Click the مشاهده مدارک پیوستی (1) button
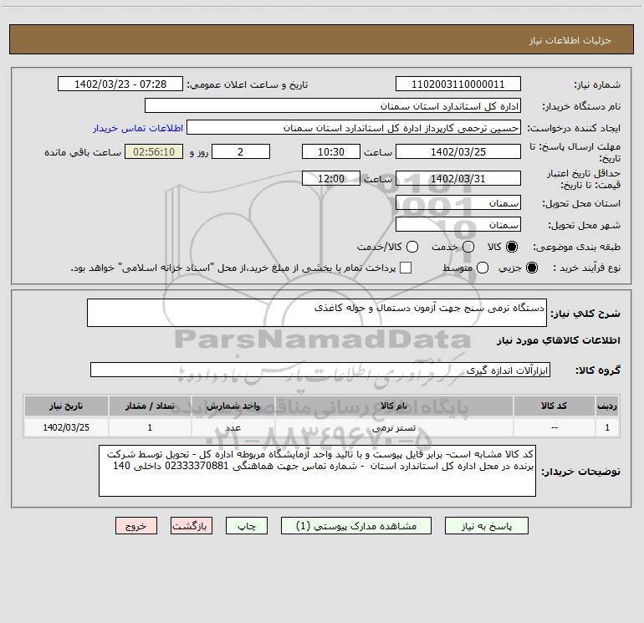The image size is (644, 623). [x=356, y=526]
